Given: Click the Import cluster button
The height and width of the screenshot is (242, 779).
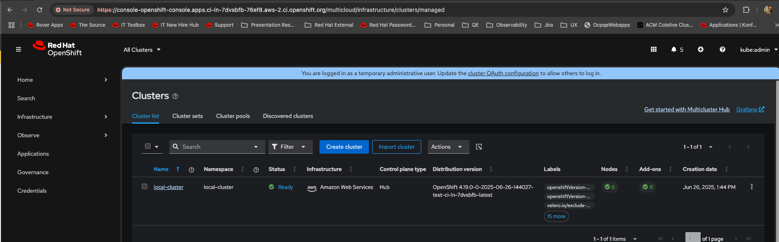Looking at the screenshot, I should (x=397, y=147).
